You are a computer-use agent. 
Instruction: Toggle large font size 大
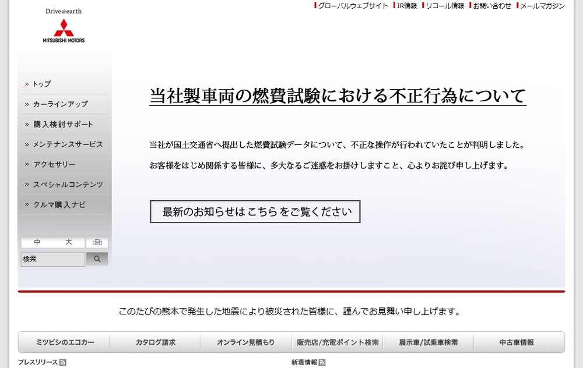click(68, 243)
